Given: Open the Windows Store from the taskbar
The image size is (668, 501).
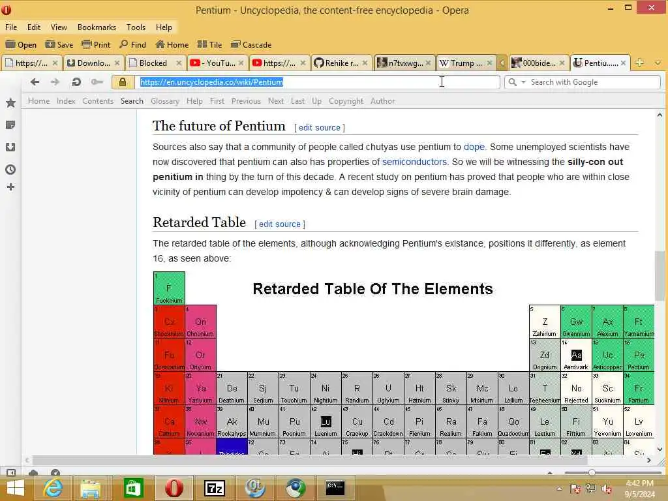Looking at the screenshot, I should point(133,488).
